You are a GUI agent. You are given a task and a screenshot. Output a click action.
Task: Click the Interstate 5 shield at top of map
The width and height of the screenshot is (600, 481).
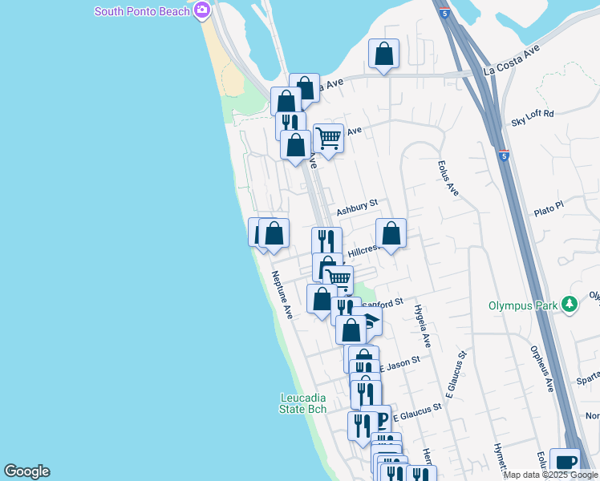pos(444,14)
